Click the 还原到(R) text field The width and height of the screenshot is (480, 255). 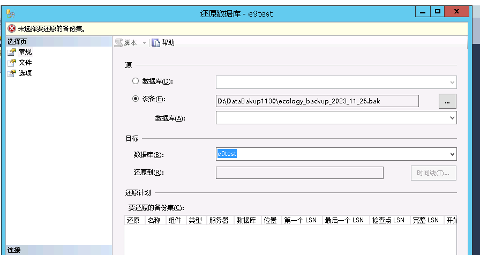299,172
